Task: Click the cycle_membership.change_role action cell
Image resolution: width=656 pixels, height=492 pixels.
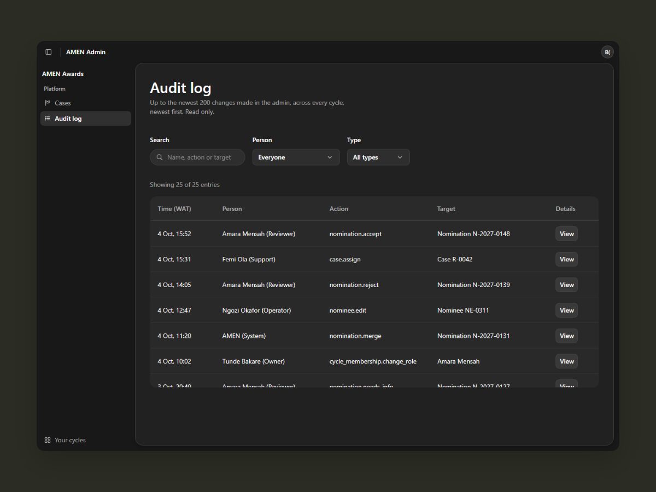Action: click(373, 361)
